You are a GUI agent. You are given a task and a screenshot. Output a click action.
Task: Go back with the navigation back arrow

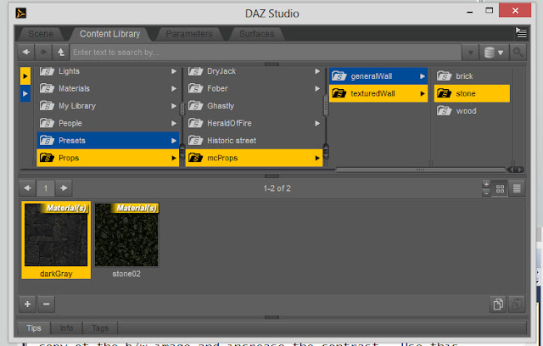click(26, 53)
